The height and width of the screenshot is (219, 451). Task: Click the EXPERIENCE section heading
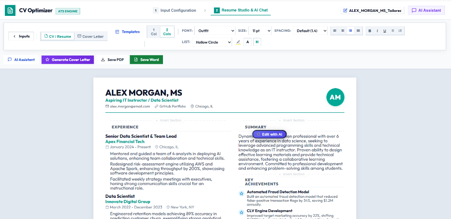[x=125, y=127]
